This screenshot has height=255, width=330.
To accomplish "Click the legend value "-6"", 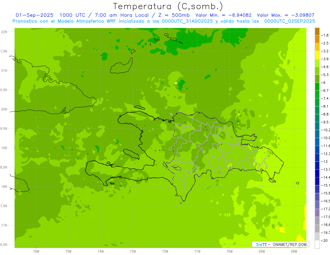I will [324, 83].
